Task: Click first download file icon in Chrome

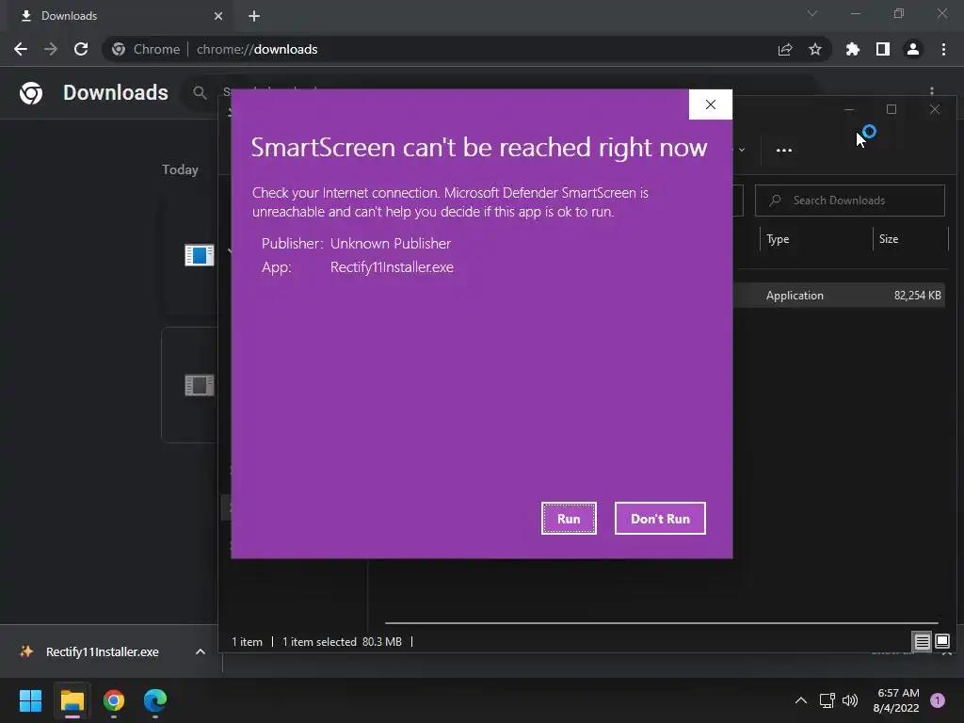Action: 200,254
